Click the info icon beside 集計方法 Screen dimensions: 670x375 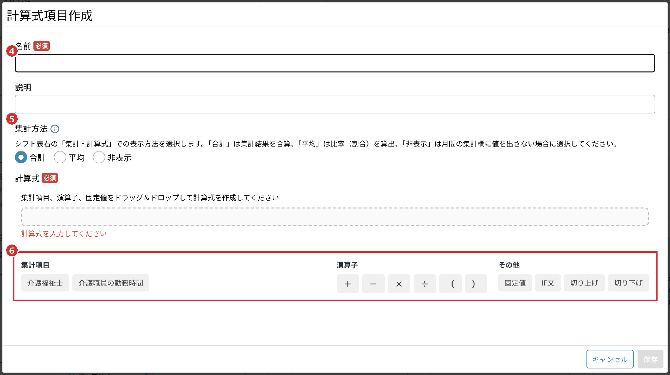(55, 129)
